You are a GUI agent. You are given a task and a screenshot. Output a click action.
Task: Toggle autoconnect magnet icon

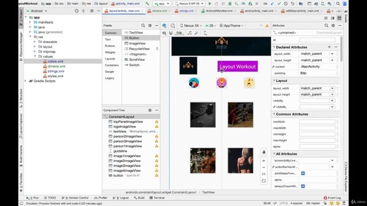coord(171,33)
